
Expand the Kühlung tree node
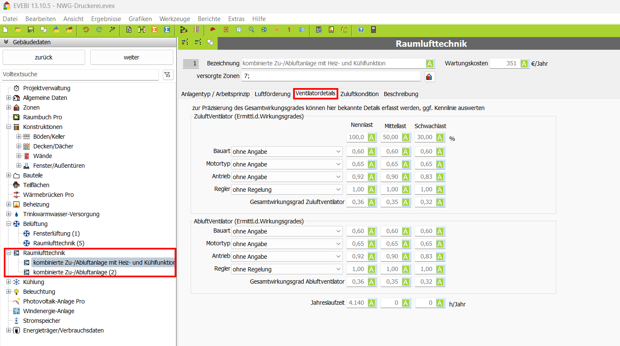(8, 282)
